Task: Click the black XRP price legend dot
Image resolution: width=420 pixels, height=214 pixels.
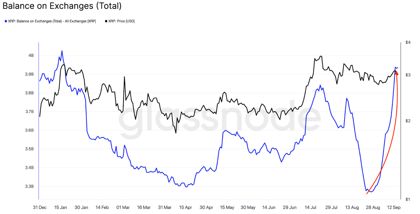Action: 106,21
